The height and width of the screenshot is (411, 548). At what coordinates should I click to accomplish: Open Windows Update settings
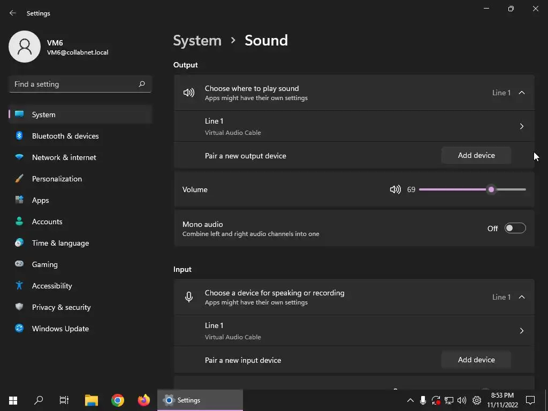click(x=80, y=329)
